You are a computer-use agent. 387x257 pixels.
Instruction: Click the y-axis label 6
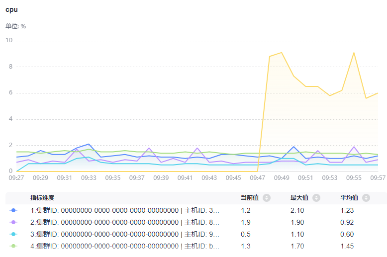click(10, 92)
